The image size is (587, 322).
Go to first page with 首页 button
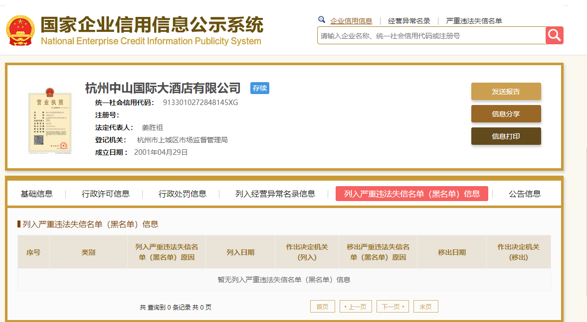[322, 307]
